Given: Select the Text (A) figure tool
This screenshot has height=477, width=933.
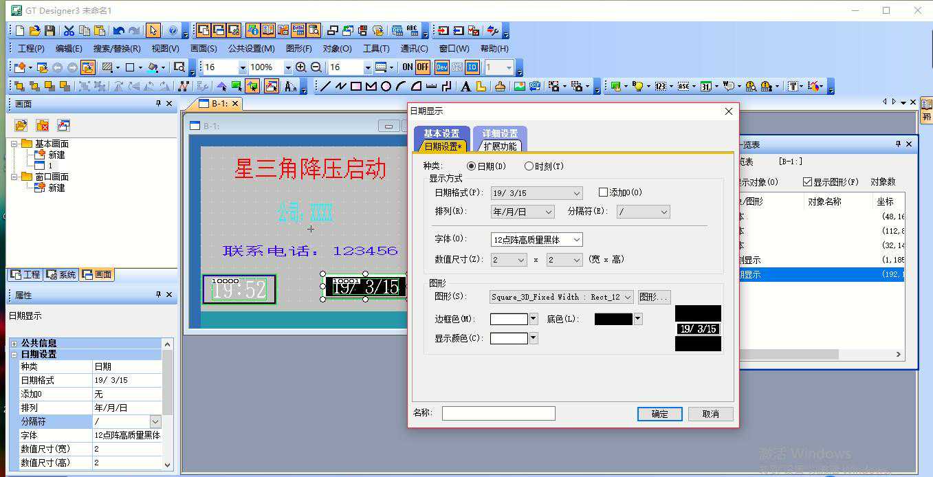Looking at the screenshot, I should click(x=465, y=87).
